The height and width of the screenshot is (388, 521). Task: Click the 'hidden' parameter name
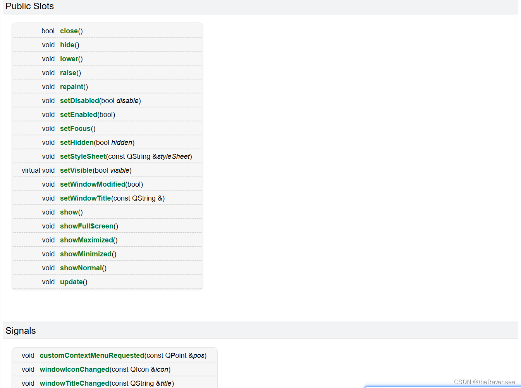point(122,142)
